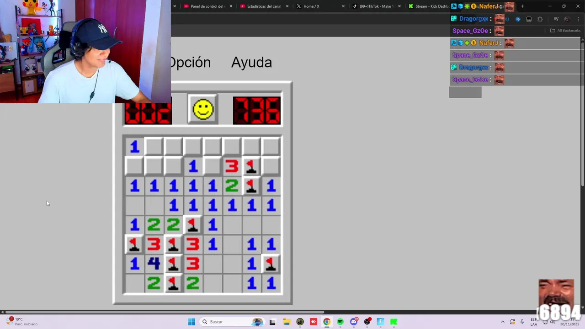Viewport: 585px width, 329px height.
Task: Open Google Chrome from the taskbar
Action: (327, 322)
